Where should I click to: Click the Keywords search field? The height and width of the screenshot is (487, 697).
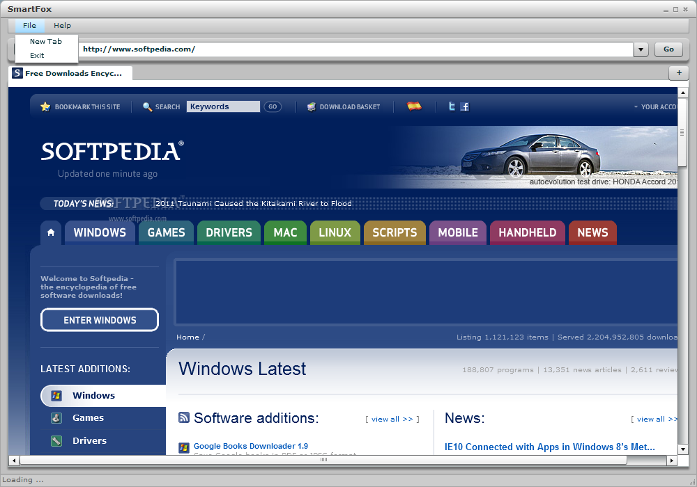coord(223,106)
